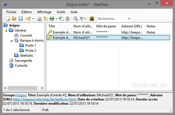
Task: Open a database with the folder icon
Action: [x=14, y=19]
